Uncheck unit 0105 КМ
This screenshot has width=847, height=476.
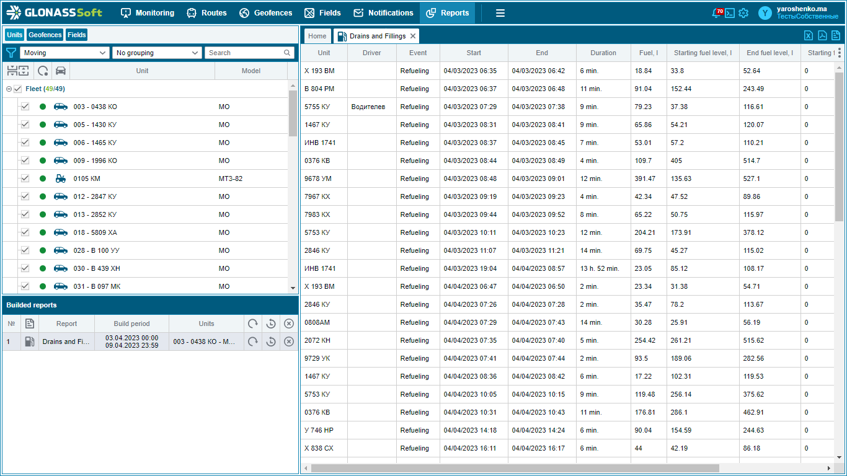pyautogui.click(x=25, y=178)
